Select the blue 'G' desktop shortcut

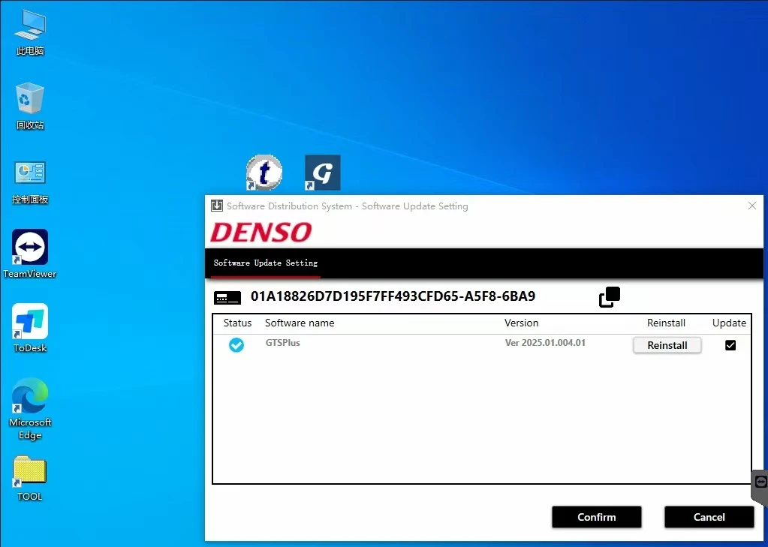tap(322, 173)
